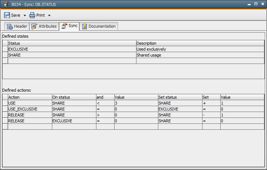Maximize the B034 Sync window
Image resolution: width=267 pixels, height=170 pixels.
256,4
